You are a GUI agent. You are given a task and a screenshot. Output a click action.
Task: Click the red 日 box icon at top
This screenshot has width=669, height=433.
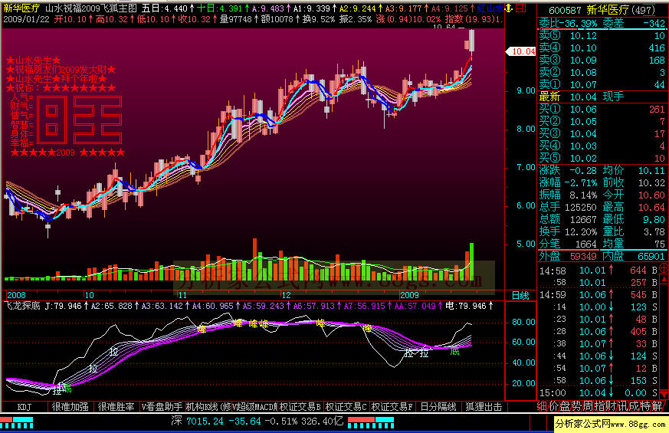coord(520,8)
